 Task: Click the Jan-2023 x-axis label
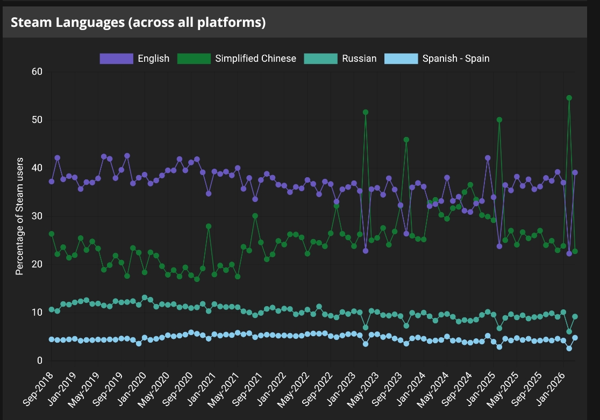click(341, 388)
